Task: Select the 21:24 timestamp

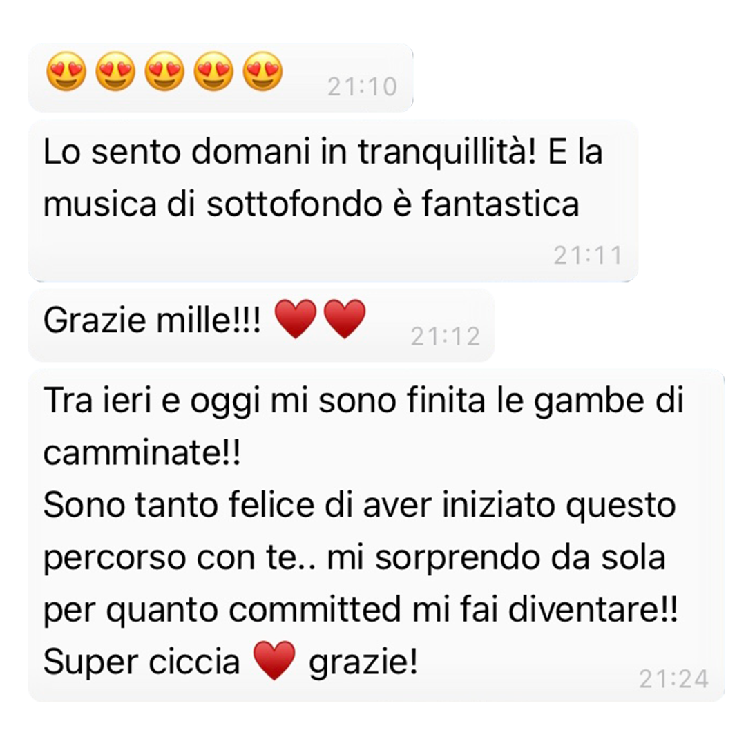Action: coord(673,679)
